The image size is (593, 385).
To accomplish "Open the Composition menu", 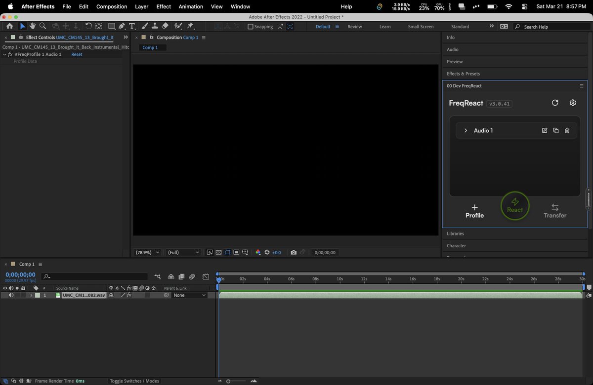I will [x=112, y=6].
